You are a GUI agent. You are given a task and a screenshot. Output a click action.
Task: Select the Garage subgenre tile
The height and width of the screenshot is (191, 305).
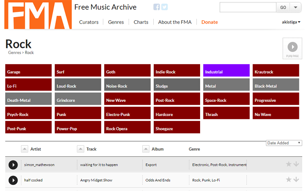(x=28, y=71)
